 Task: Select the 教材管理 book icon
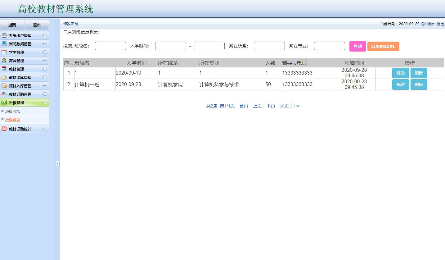[4, 69]
